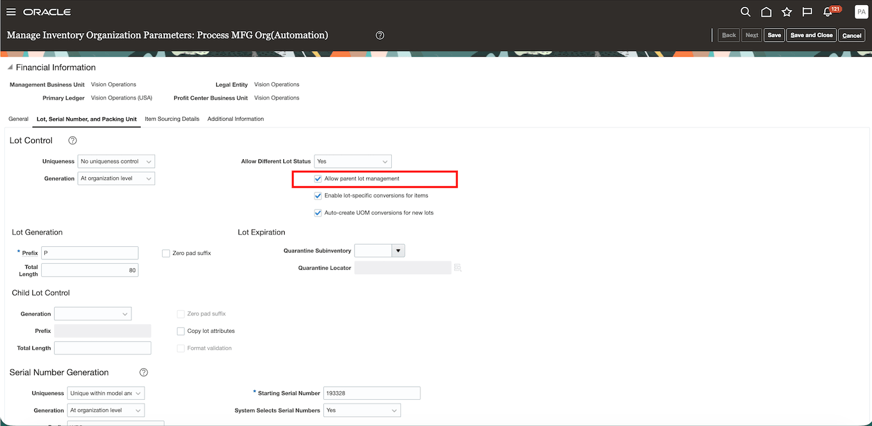Click the Lot Control help icon
The height and width of the screenshot is (426, 872).
click(72, 141)
